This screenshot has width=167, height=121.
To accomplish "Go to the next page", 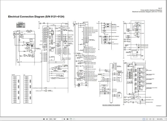I will [x=65, y=119].
